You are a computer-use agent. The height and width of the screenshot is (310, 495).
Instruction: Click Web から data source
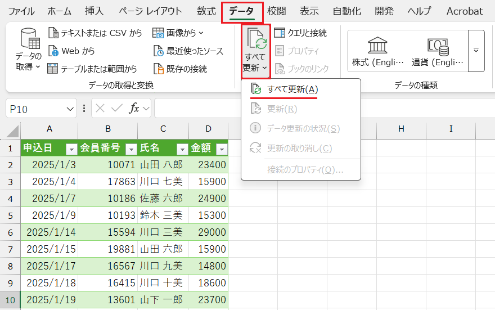(71, 51)
